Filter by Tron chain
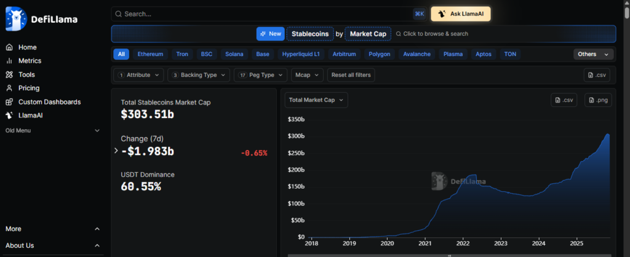The image size is (630, 257). click(x=182, y=54)
